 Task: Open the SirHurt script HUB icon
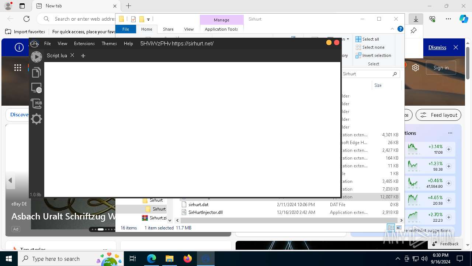click(36, 103)
